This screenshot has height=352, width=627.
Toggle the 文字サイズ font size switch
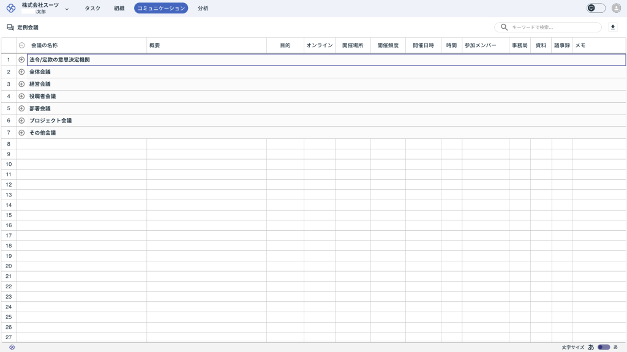pyautogui.click(x=604, y=347)
